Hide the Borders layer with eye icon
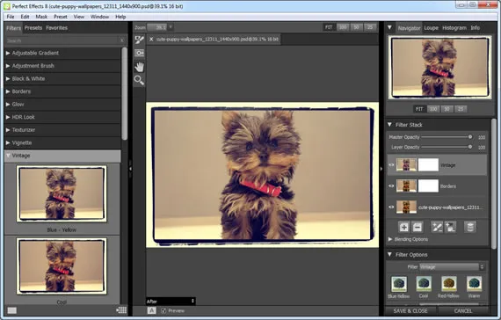This screenshot has height=320, width=501. tap(391, 186)
